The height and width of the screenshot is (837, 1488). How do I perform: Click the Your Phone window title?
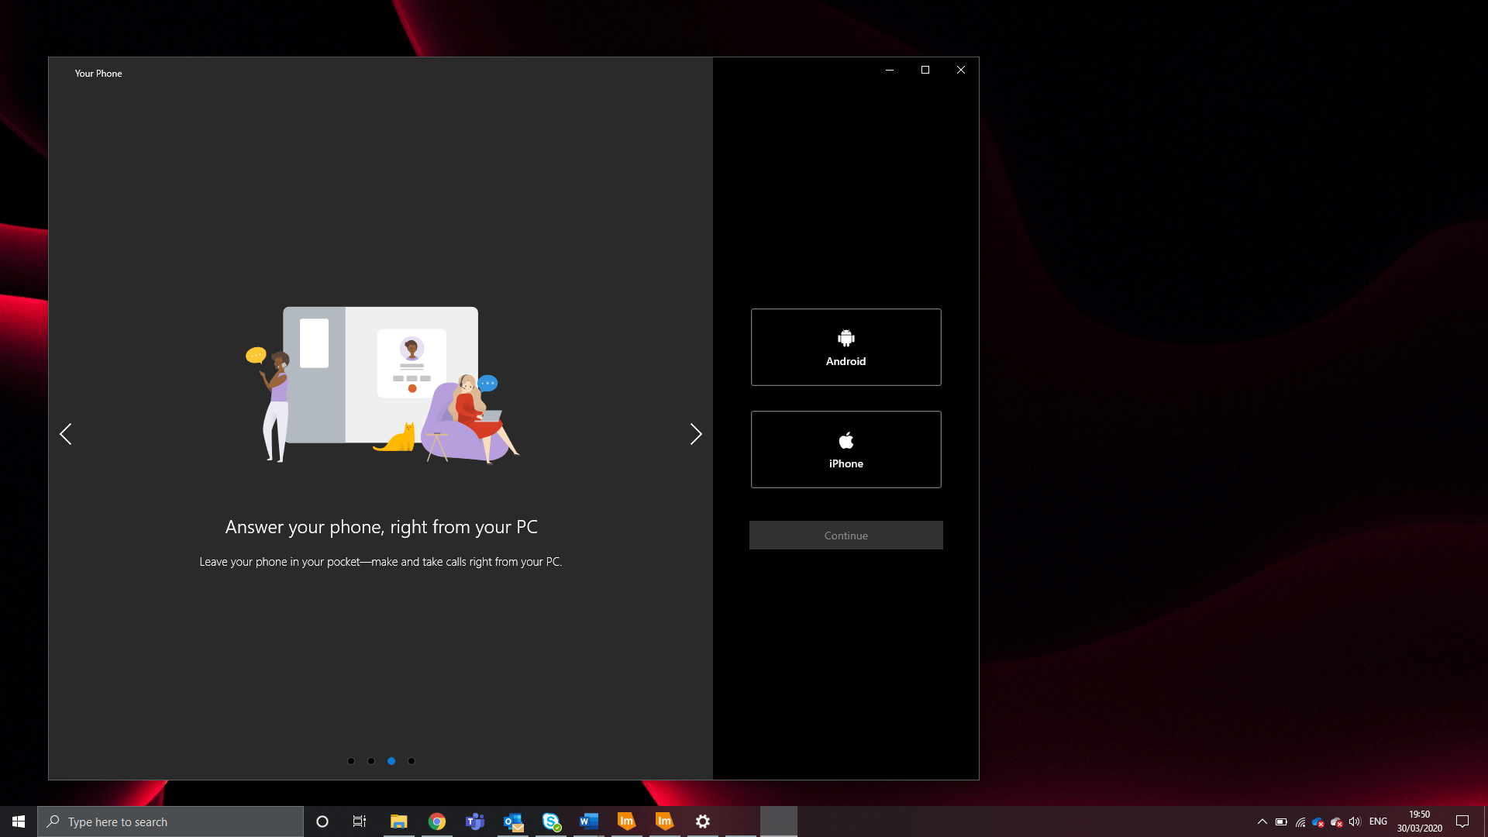(98, 74)
